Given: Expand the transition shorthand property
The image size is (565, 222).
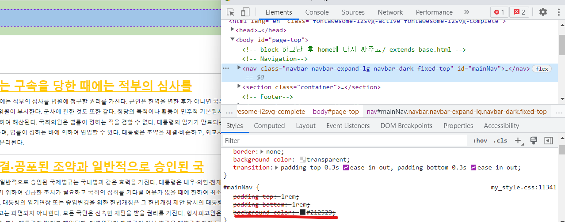Looking at the screenshot, I should click(x=277, y=168).
